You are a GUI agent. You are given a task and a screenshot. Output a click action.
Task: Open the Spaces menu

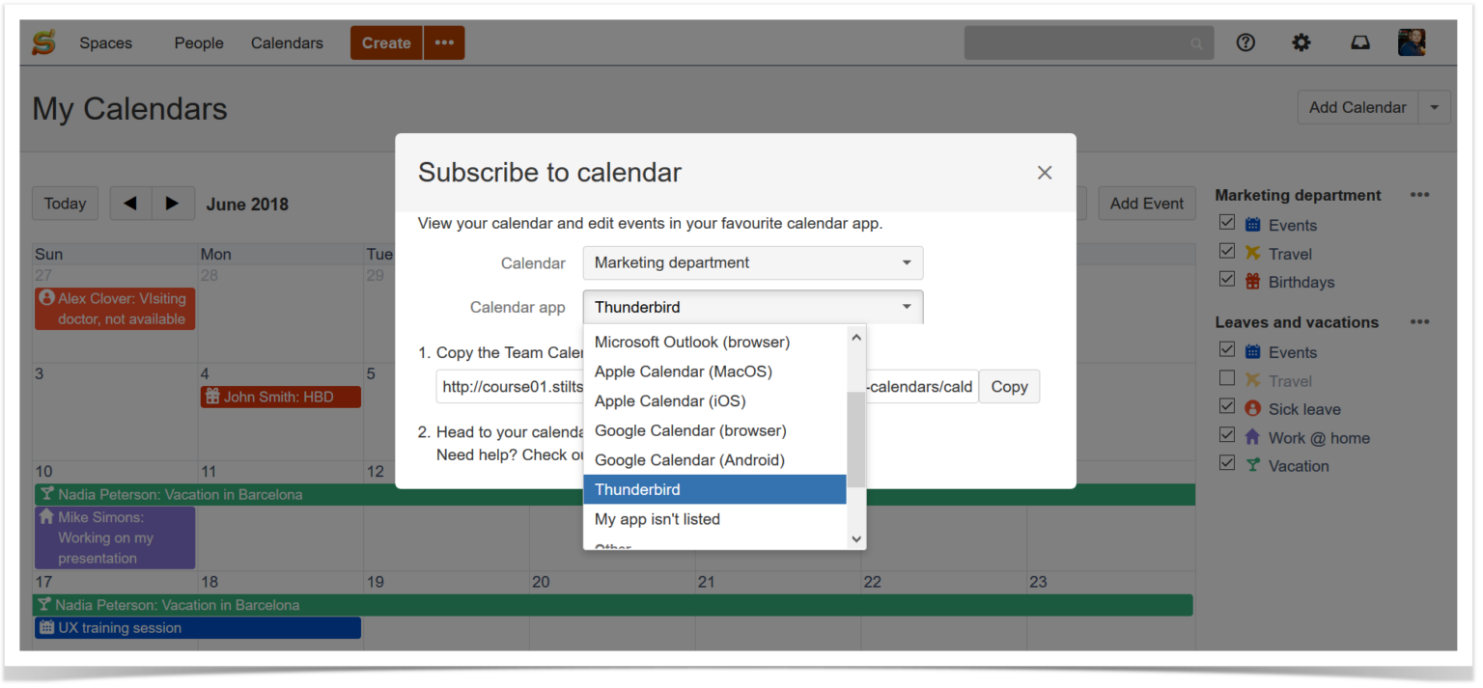coord(105,42)
